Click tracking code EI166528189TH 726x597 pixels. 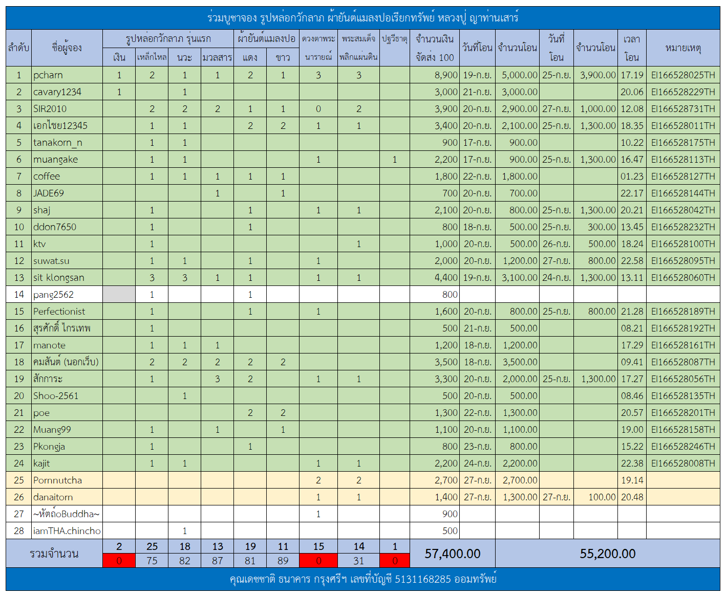click(683, 311)
